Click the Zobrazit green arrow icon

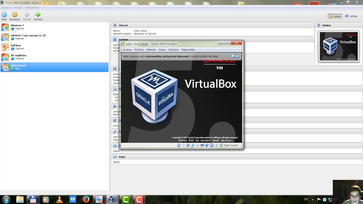pyautogui.click(x=38, y=14)
